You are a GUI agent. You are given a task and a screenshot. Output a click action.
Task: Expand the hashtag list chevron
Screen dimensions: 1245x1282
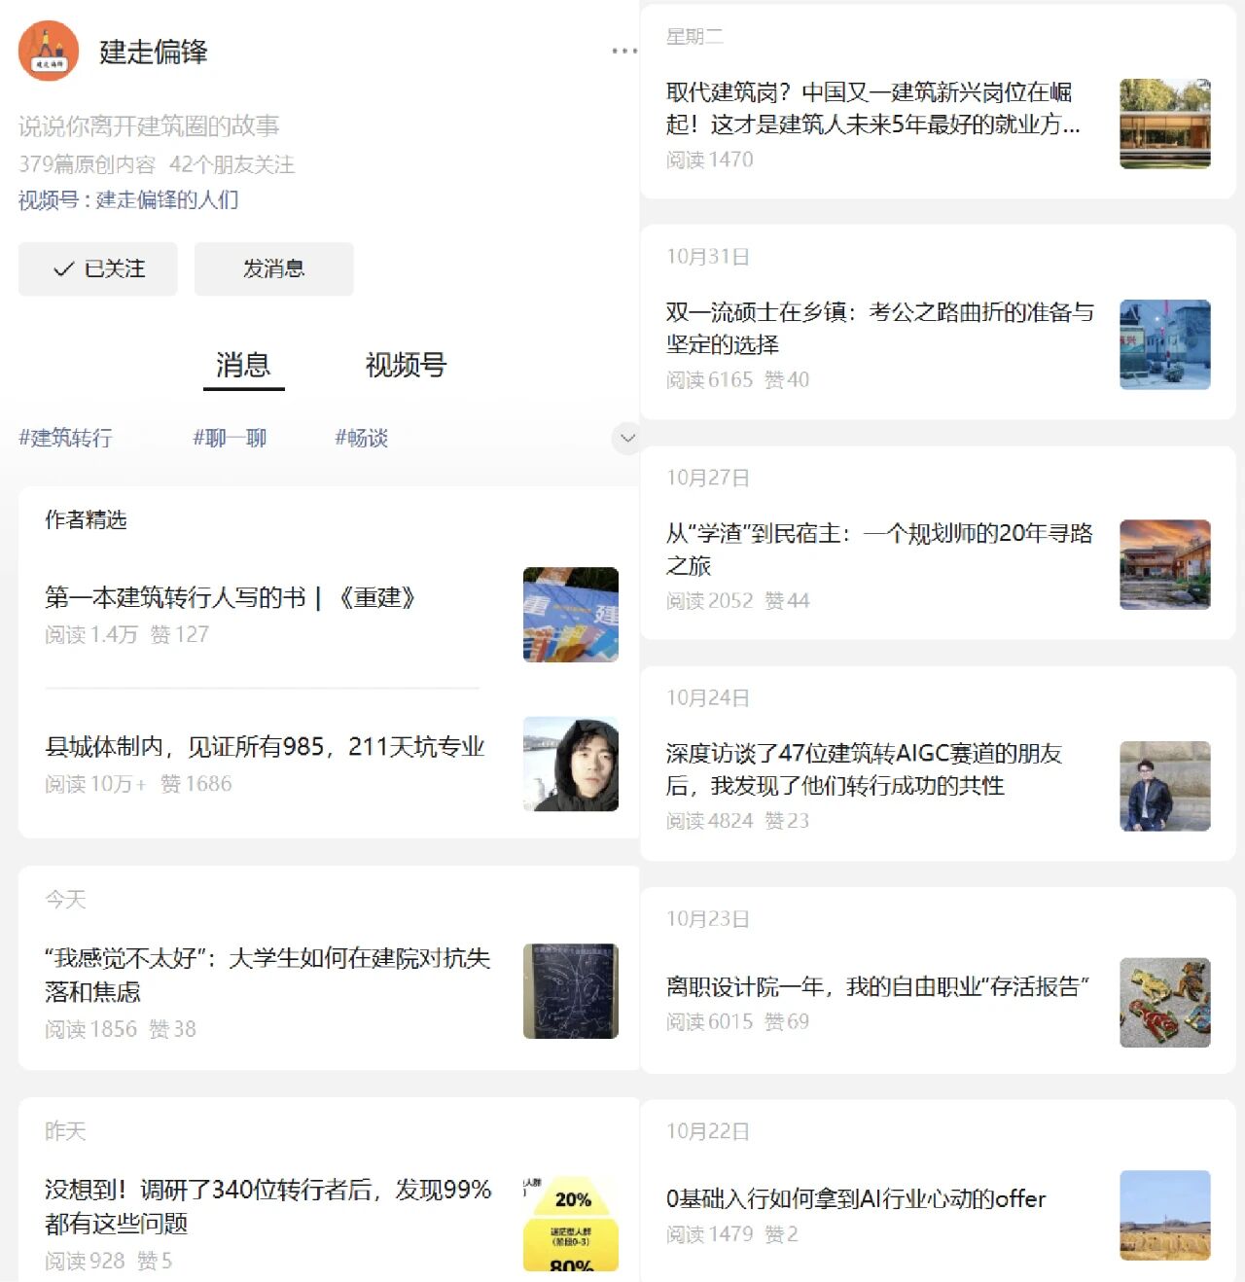pyautogui.click(x=627, y=438)
